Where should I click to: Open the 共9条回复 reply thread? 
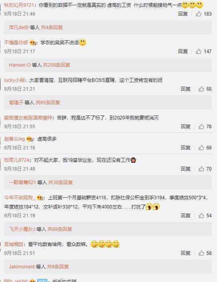coord(58,267)
